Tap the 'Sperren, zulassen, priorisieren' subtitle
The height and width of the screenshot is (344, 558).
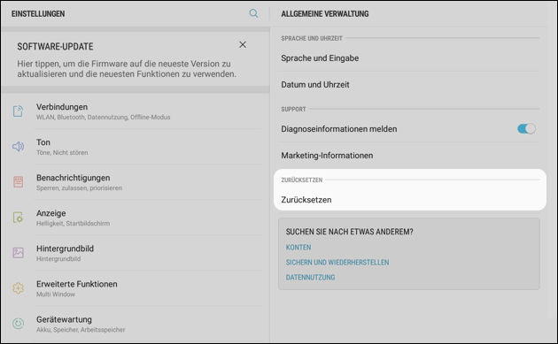tap(79, 188)
